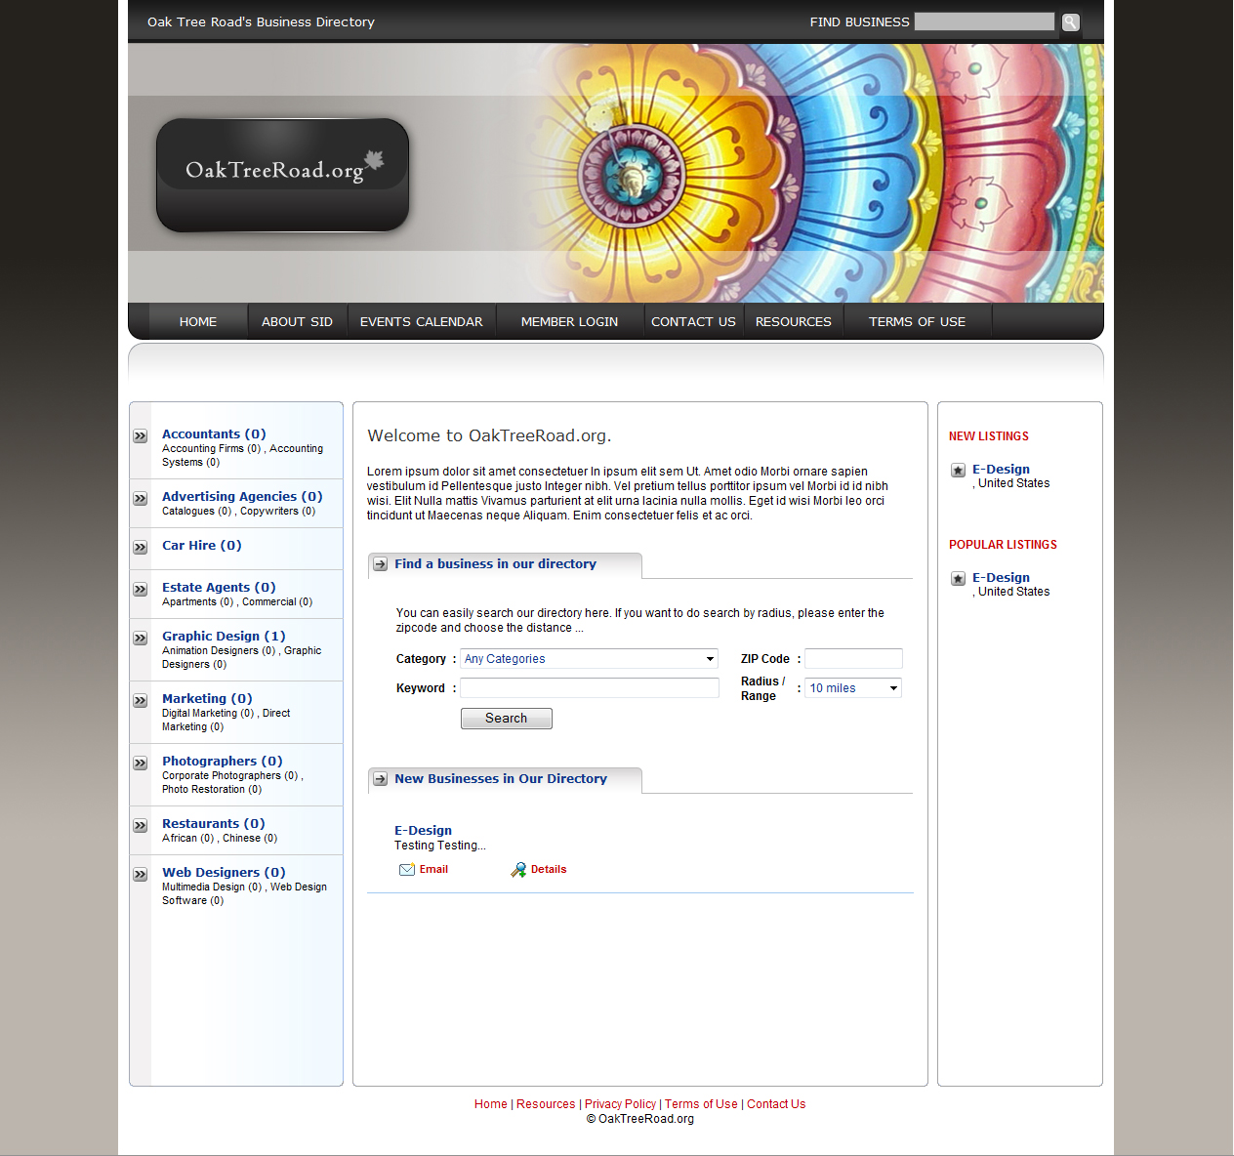
Task: Select About SID in the navigation bar
Action: click(297, 322)
